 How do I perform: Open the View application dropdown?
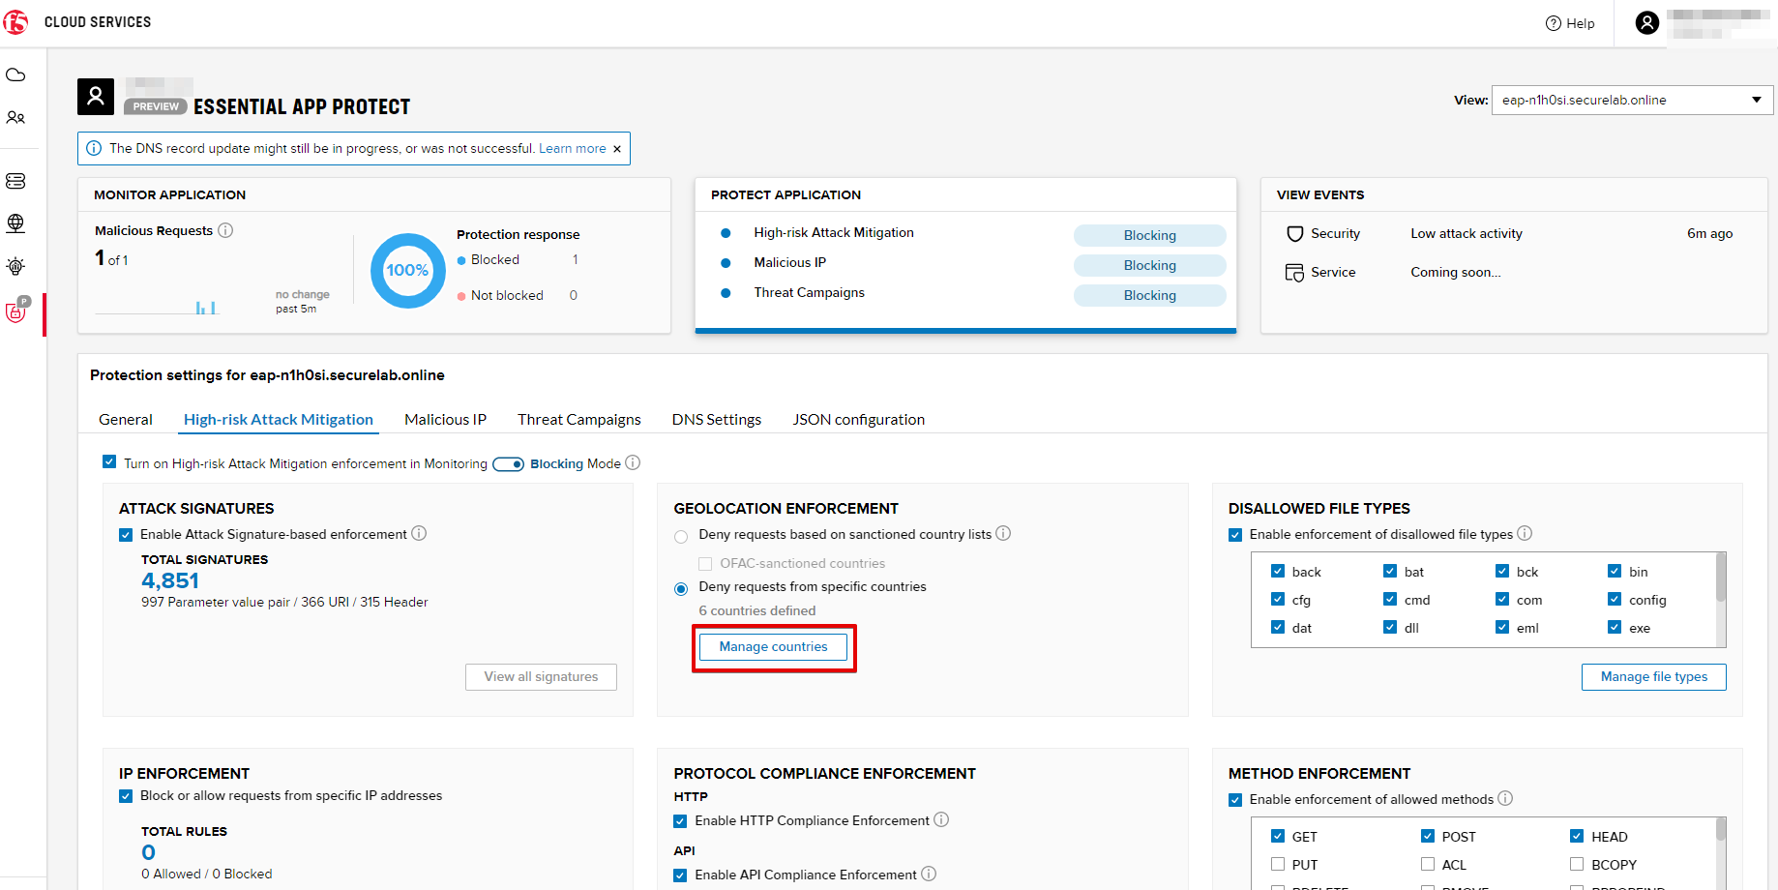[x=1632, y=100]
